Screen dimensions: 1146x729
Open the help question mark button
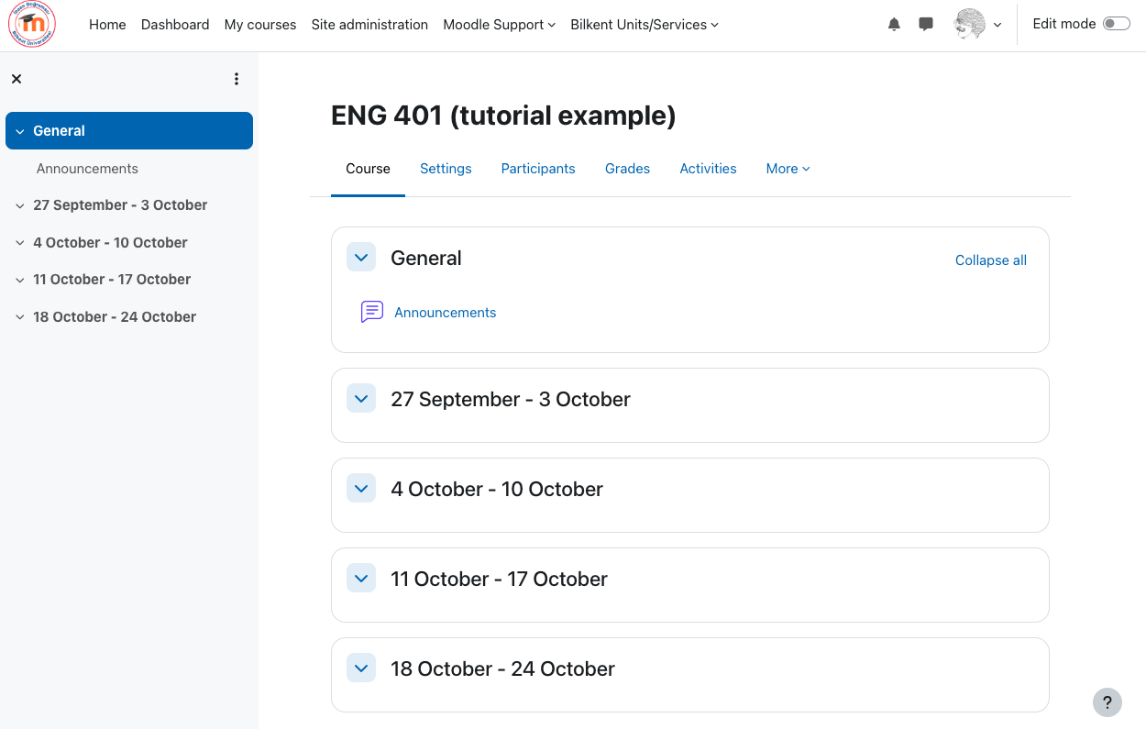click(x=1107, y=702)
